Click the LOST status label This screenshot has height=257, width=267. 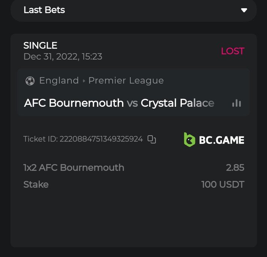pos(232,51)
